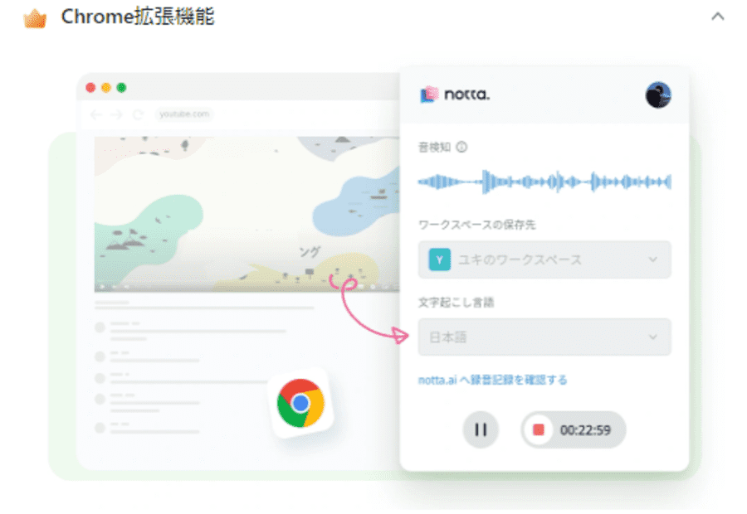Open the ユキのワークスペース workspace dropdown
The height and width of the screenshot is (514, 747).
[x=544, y=259]
